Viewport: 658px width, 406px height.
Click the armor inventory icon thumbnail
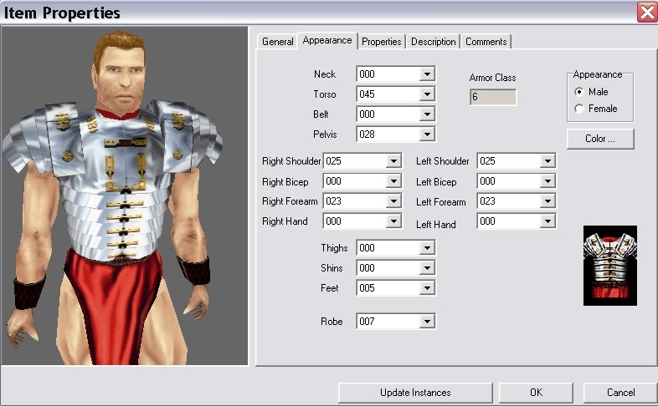(x=609, y=265)
